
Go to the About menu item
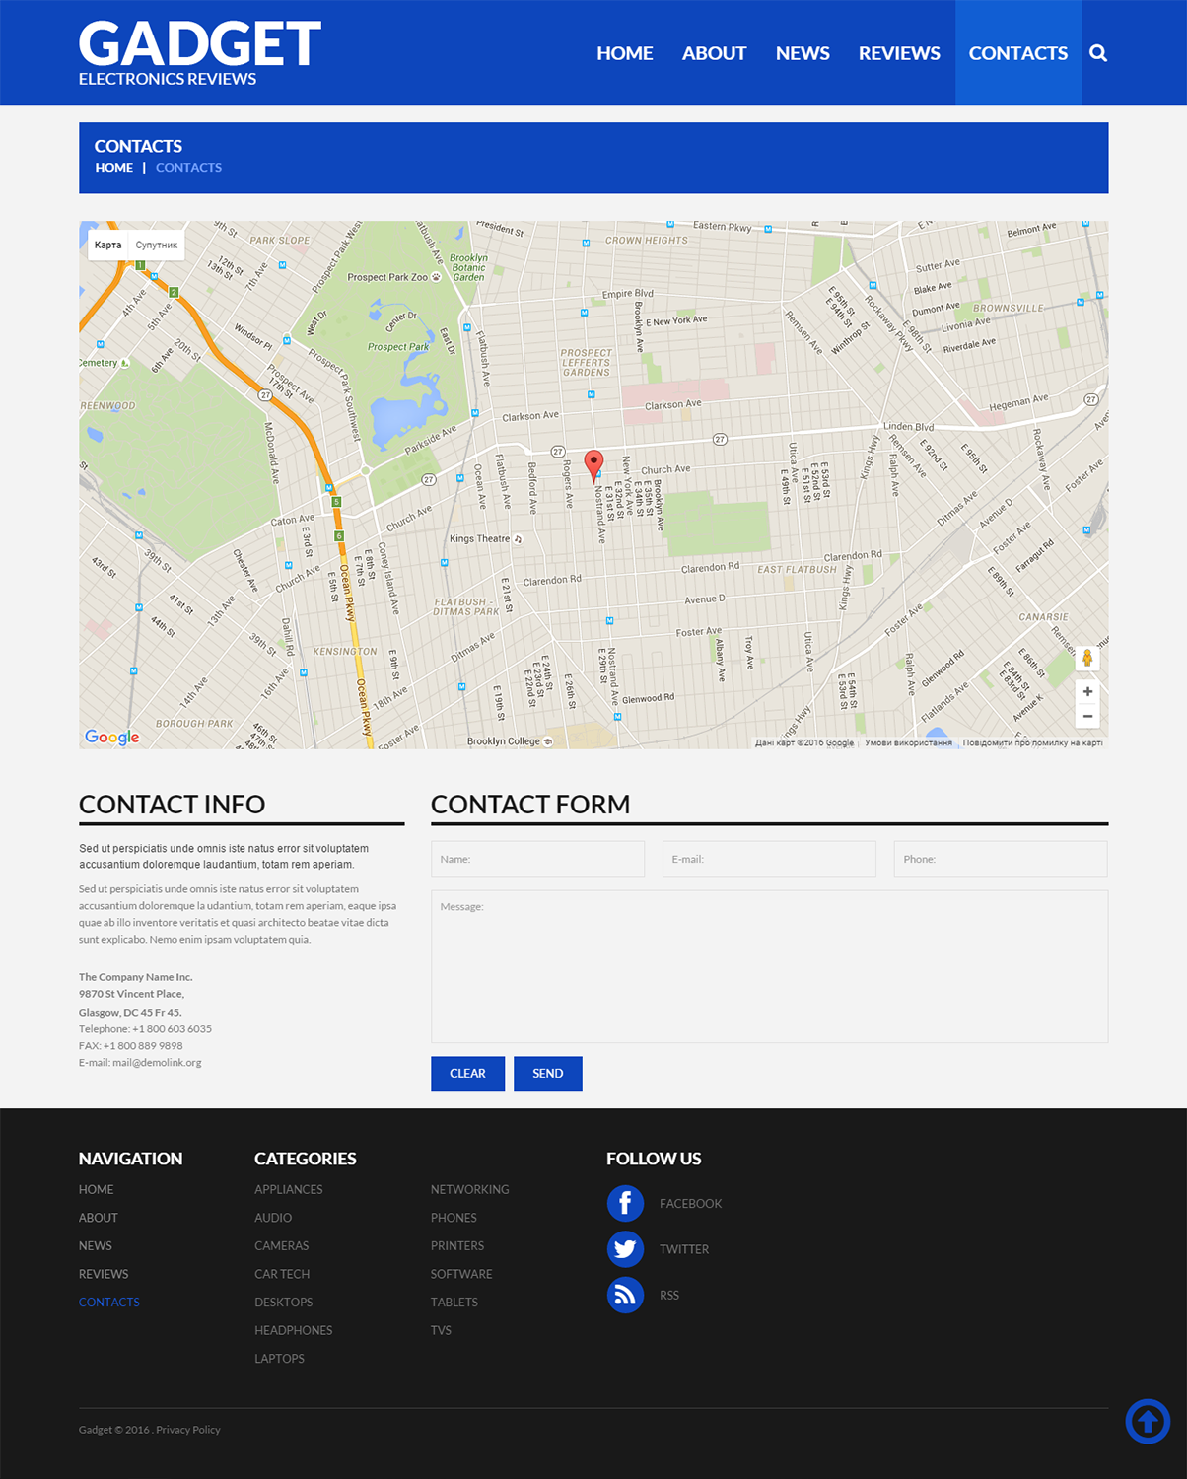tap(714, 53)
